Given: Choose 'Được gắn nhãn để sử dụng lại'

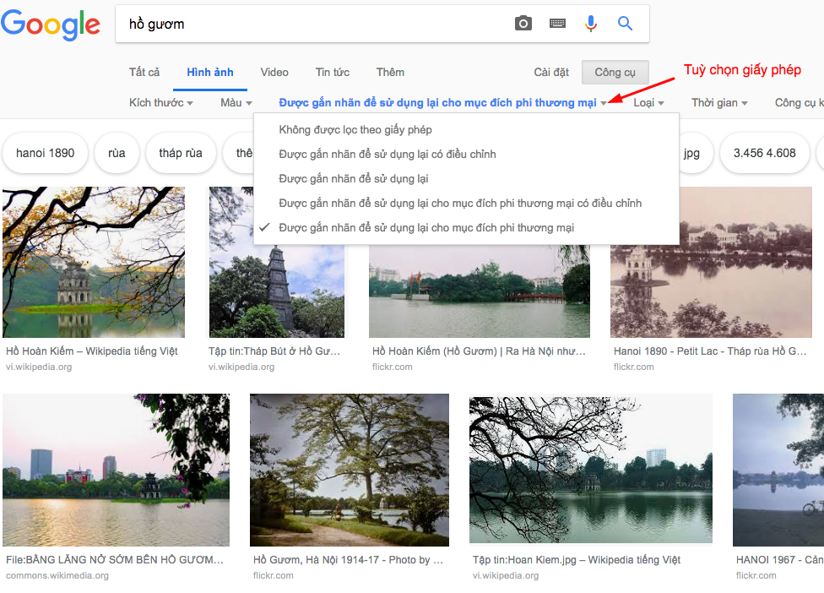Looking at the screenshot, I should (x=356, y=179).
